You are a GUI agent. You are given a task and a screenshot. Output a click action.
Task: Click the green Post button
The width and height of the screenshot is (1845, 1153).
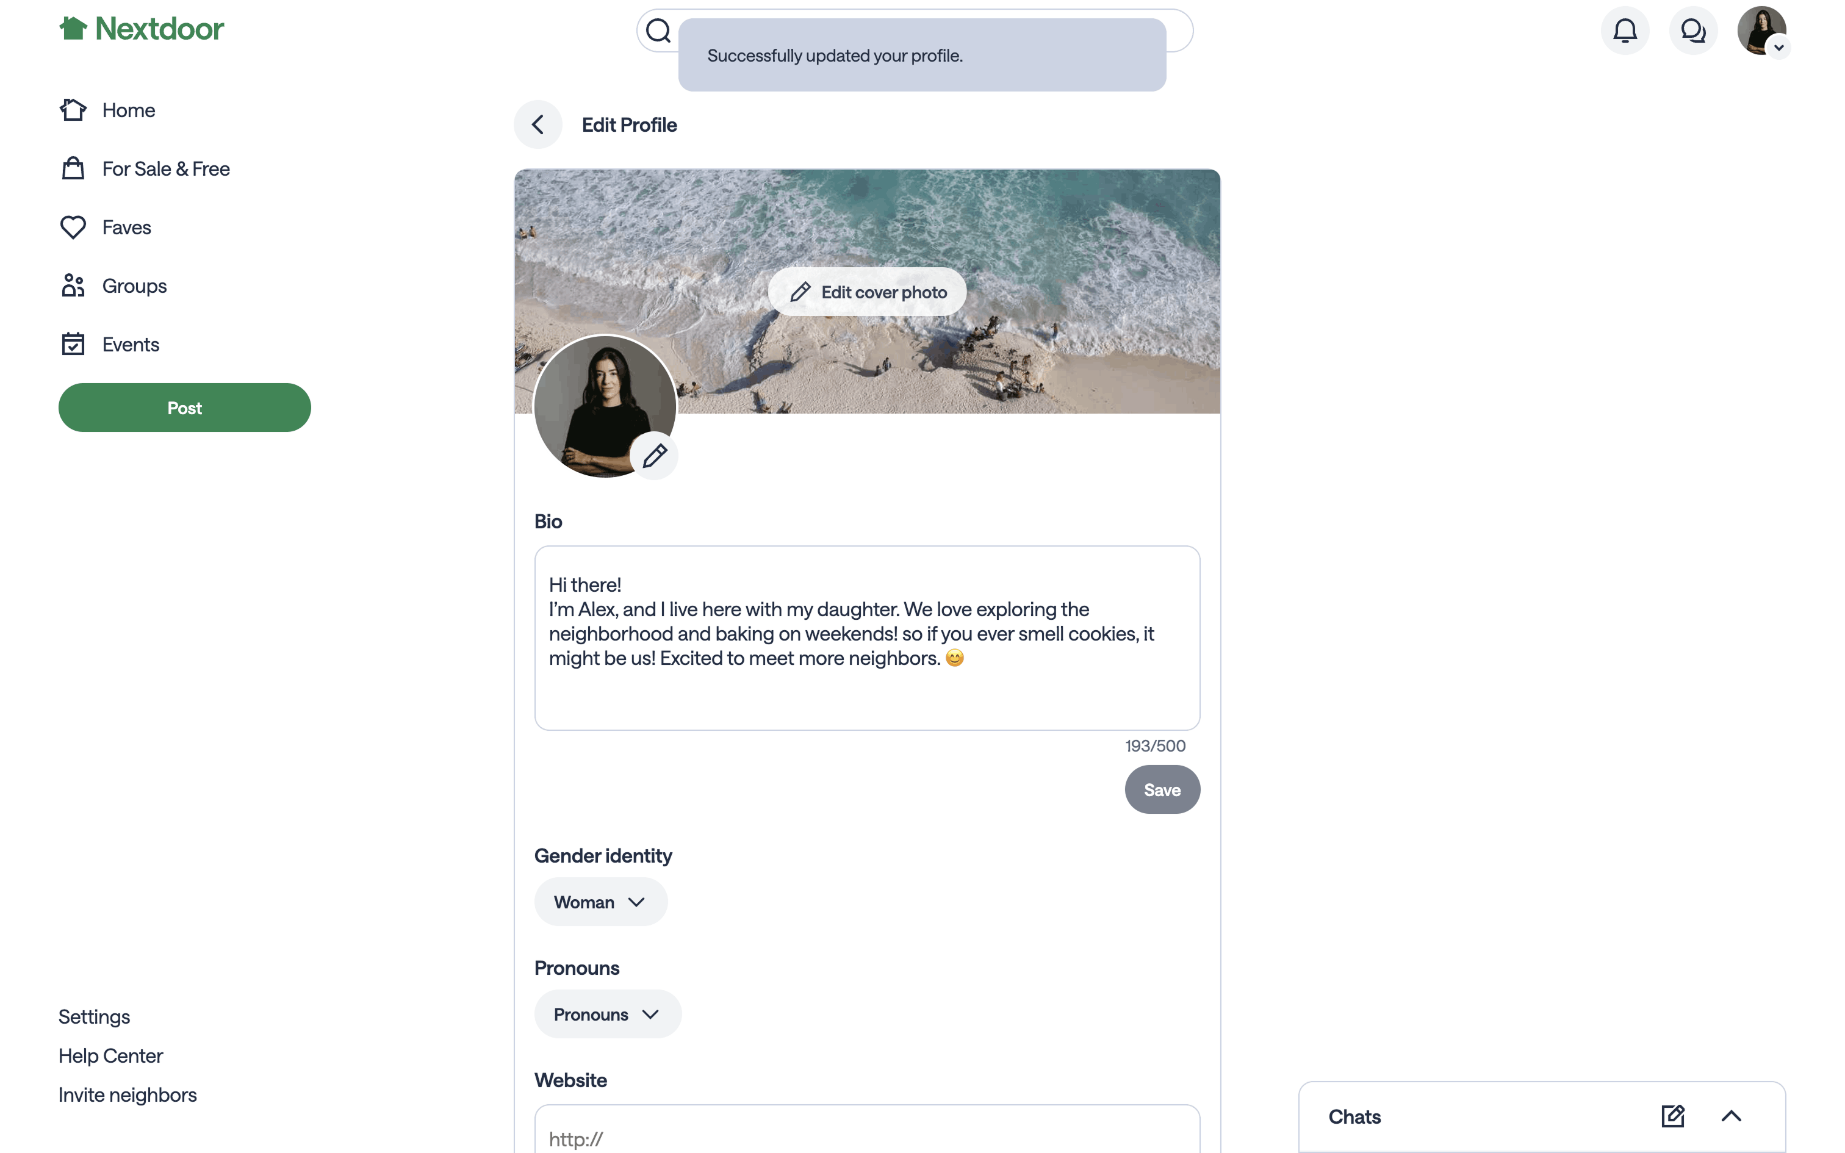(x=184, y=408)
